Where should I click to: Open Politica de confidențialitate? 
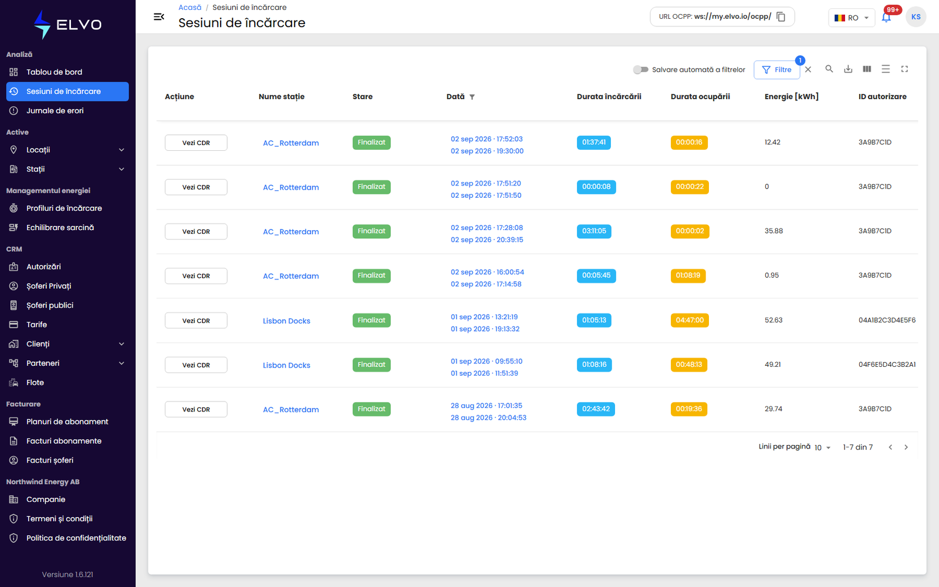[x=67, y=538]
